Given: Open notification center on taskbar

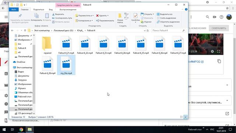Looking at the screenshot, I should point(230,130).
